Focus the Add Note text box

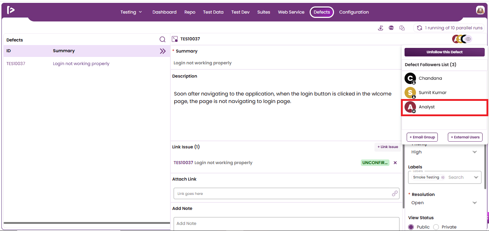(286, 224)
